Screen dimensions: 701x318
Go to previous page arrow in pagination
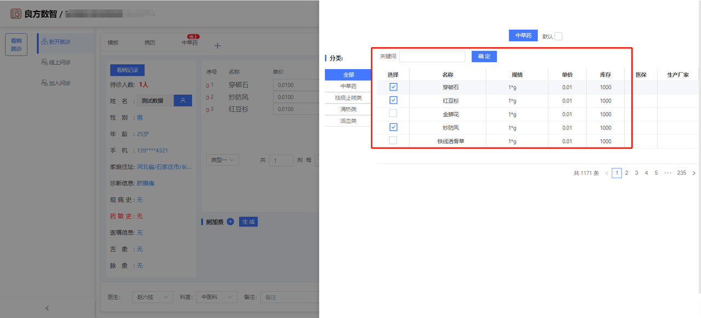point(607,173)
